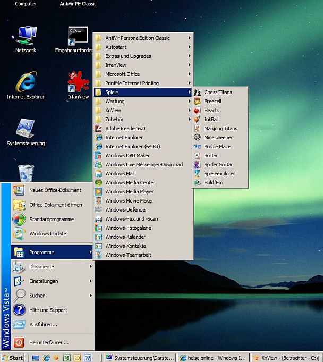Expand Extras und Upgrades submenu
Viewport: 323px width, 362px height.
click(x=143, y=56)
